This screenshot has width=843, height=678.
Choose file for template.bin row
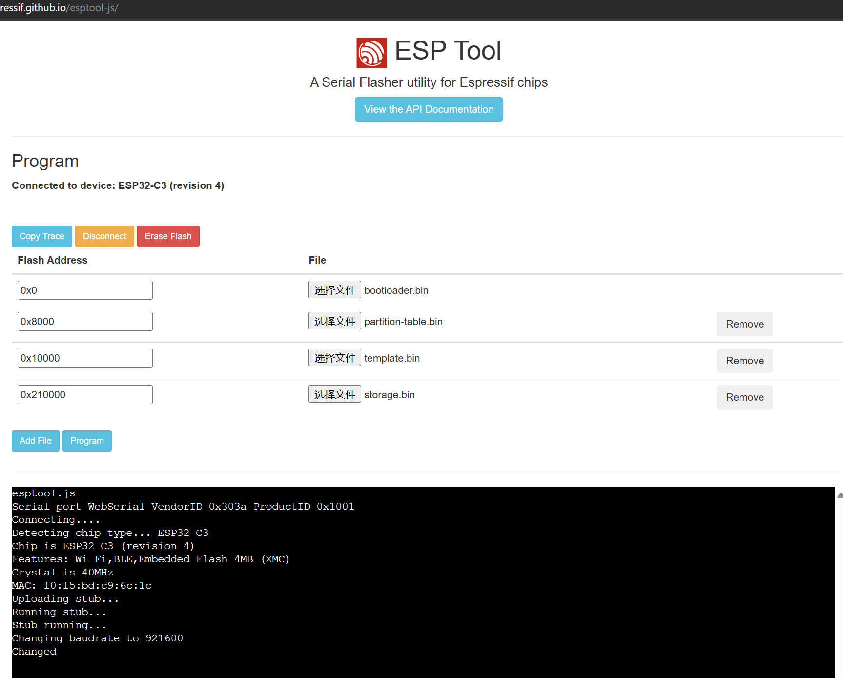[x=335, y=358]
